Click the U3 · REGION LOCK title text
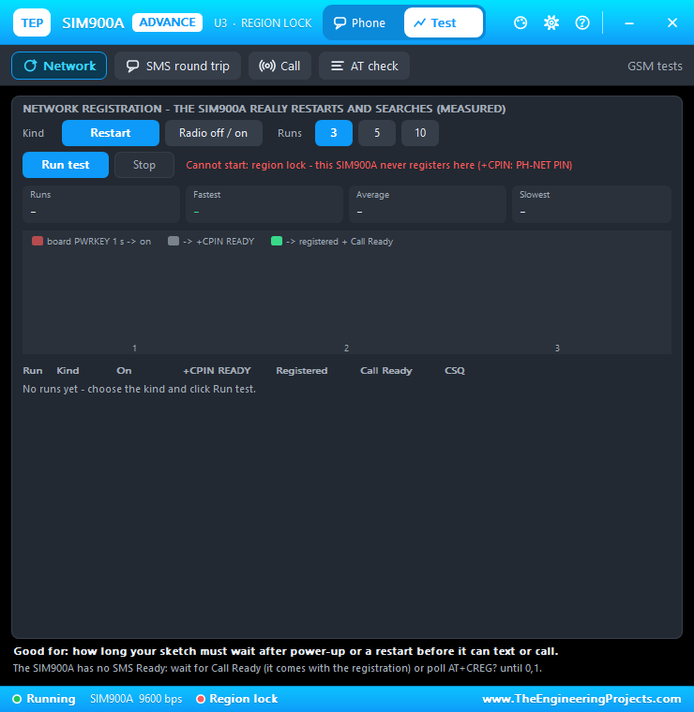The width and height of the screenshot is (694, 712). point(263,22)
